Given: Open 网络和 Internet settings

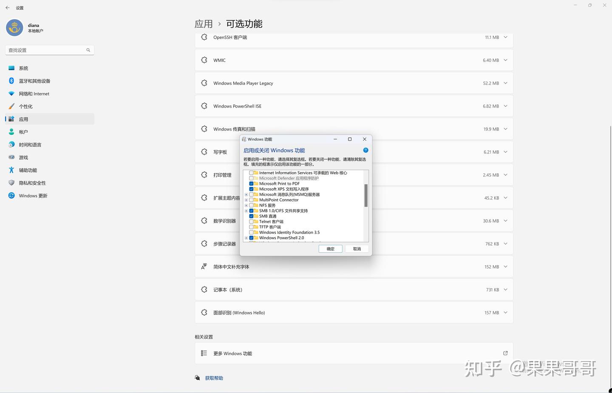Looking at the screenshot, I should 34,93.
